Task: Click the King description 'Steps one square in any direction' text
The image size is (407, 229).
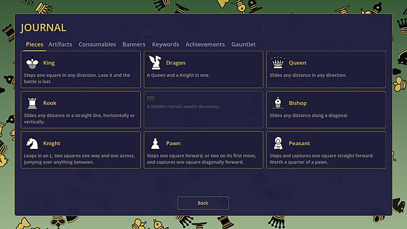Action: point(77,78)
